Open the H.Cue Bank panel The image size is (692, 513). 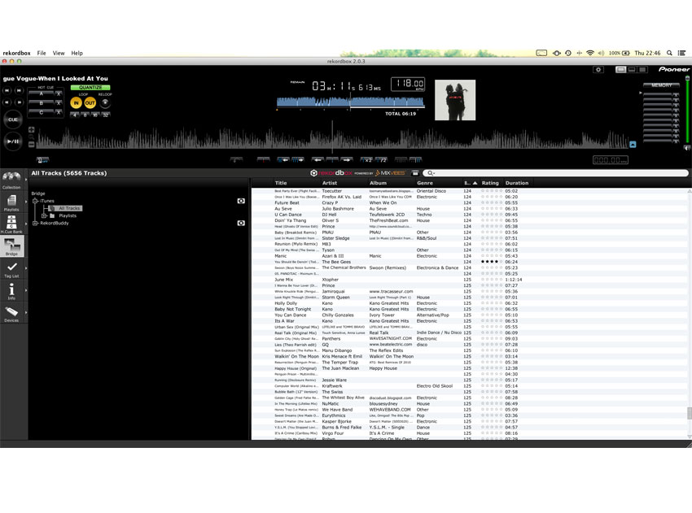click(x=11, y=224)
